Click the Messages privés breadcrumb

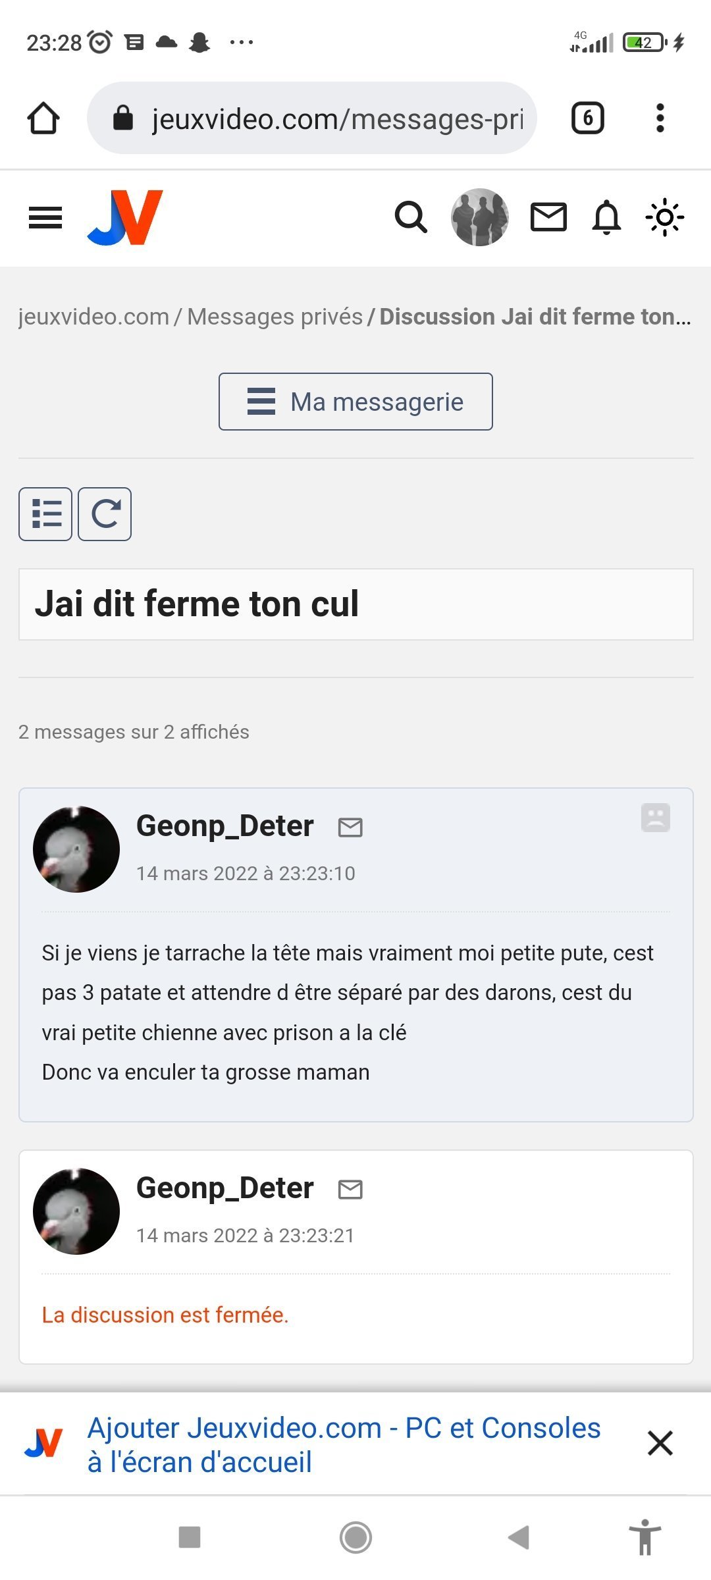(x=275, y=317)
